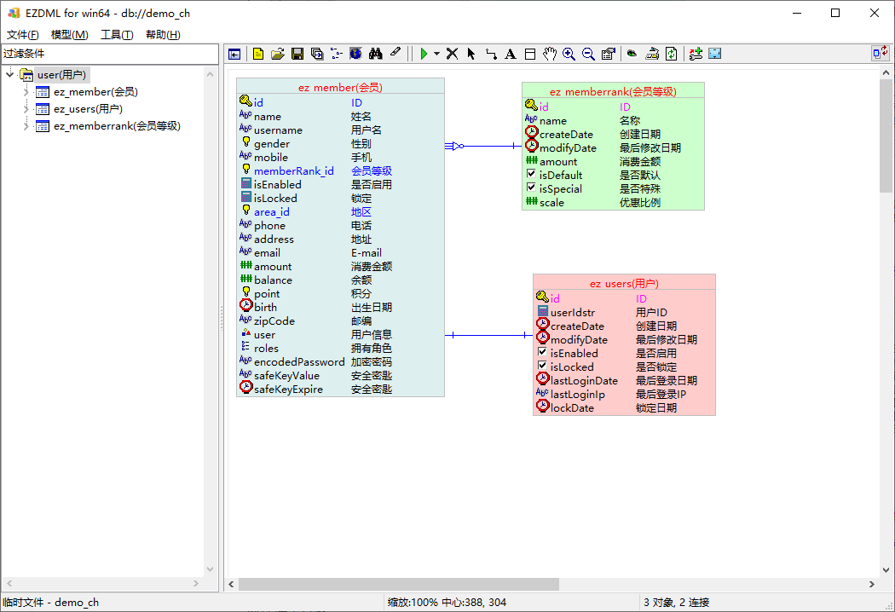Collapse the user(用户) root tree node
Viewport: 895px width, 612px height.
click(10, 75)
